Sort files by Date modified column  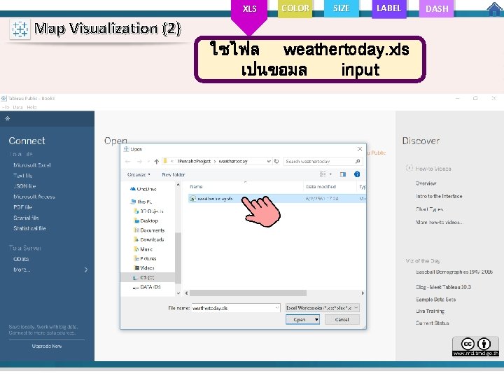pos(330,187)
